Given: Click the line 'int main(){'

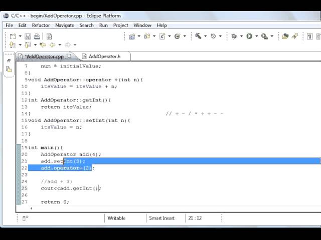Looking at the screenshot, I should tap(46, 147).
